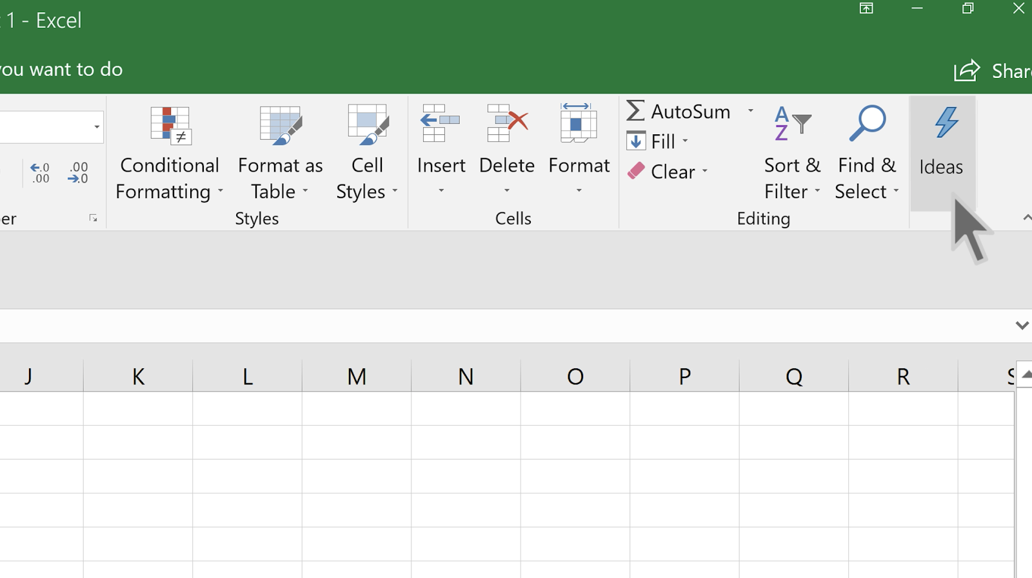Select column K header
Image resolution: width=1032 pixels, height=578 pixels.
tap(138, 376)
